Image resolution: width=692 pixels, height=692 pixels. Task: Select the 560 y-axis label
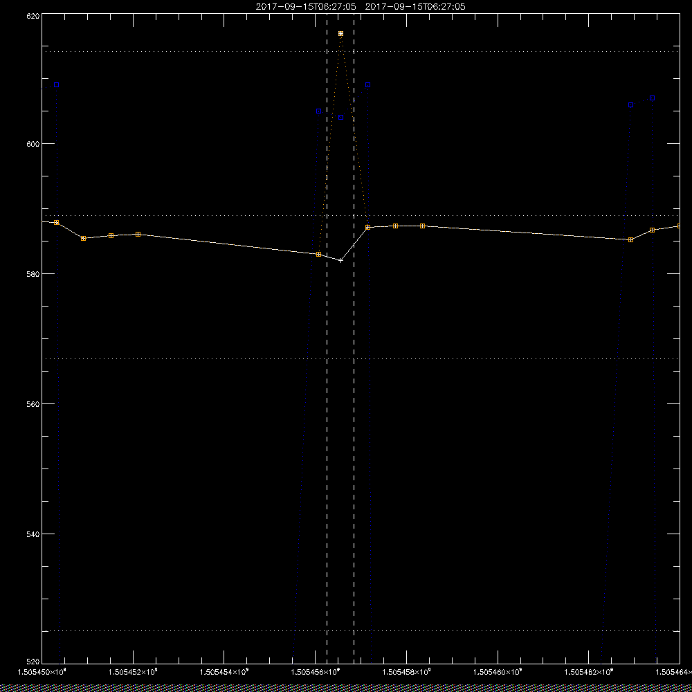pyautogui.click(x=33, y=404)
